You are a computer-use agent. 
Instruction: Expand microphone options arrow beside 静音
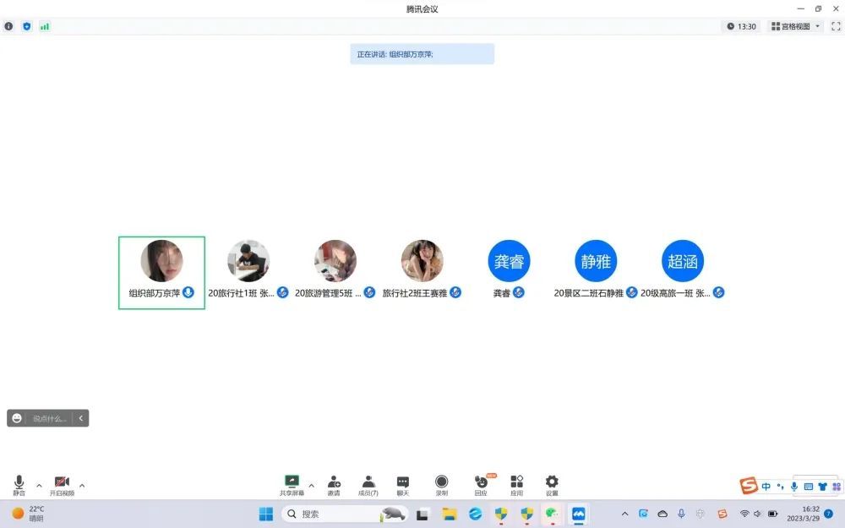coord(39,485)
